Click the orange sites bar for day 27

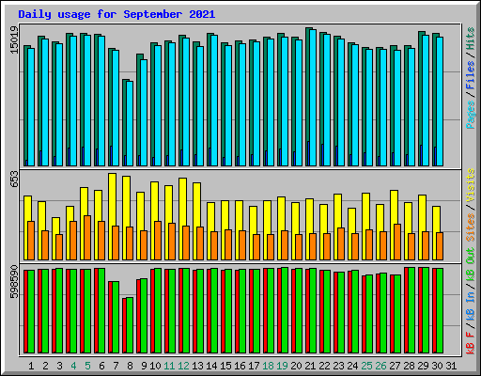[x=397, y=242]
